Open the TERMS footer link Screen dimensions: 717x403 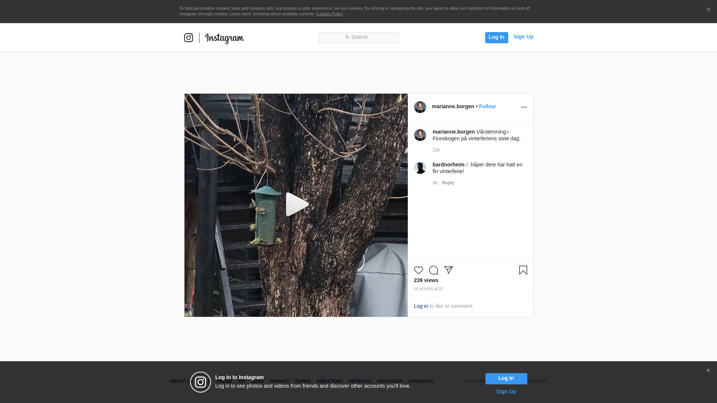click(x=303, y=381)
